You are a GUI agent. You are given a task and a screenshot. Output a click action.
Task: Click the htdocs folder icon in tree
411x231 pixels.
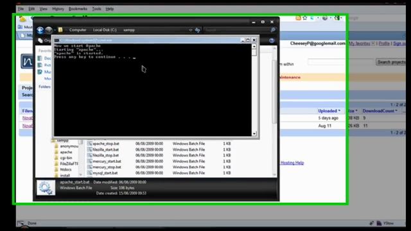(x=57, y=169)
